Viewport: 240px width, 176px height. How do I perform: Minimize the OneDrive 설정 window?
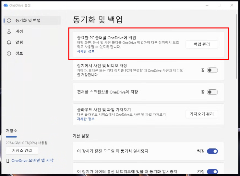207,6
